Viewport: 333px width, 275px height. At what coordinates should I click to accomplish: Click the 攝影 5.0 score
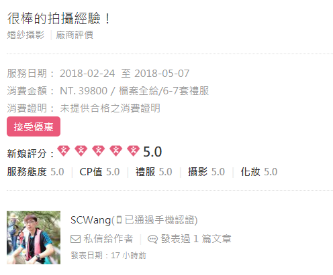pos(206,172)
